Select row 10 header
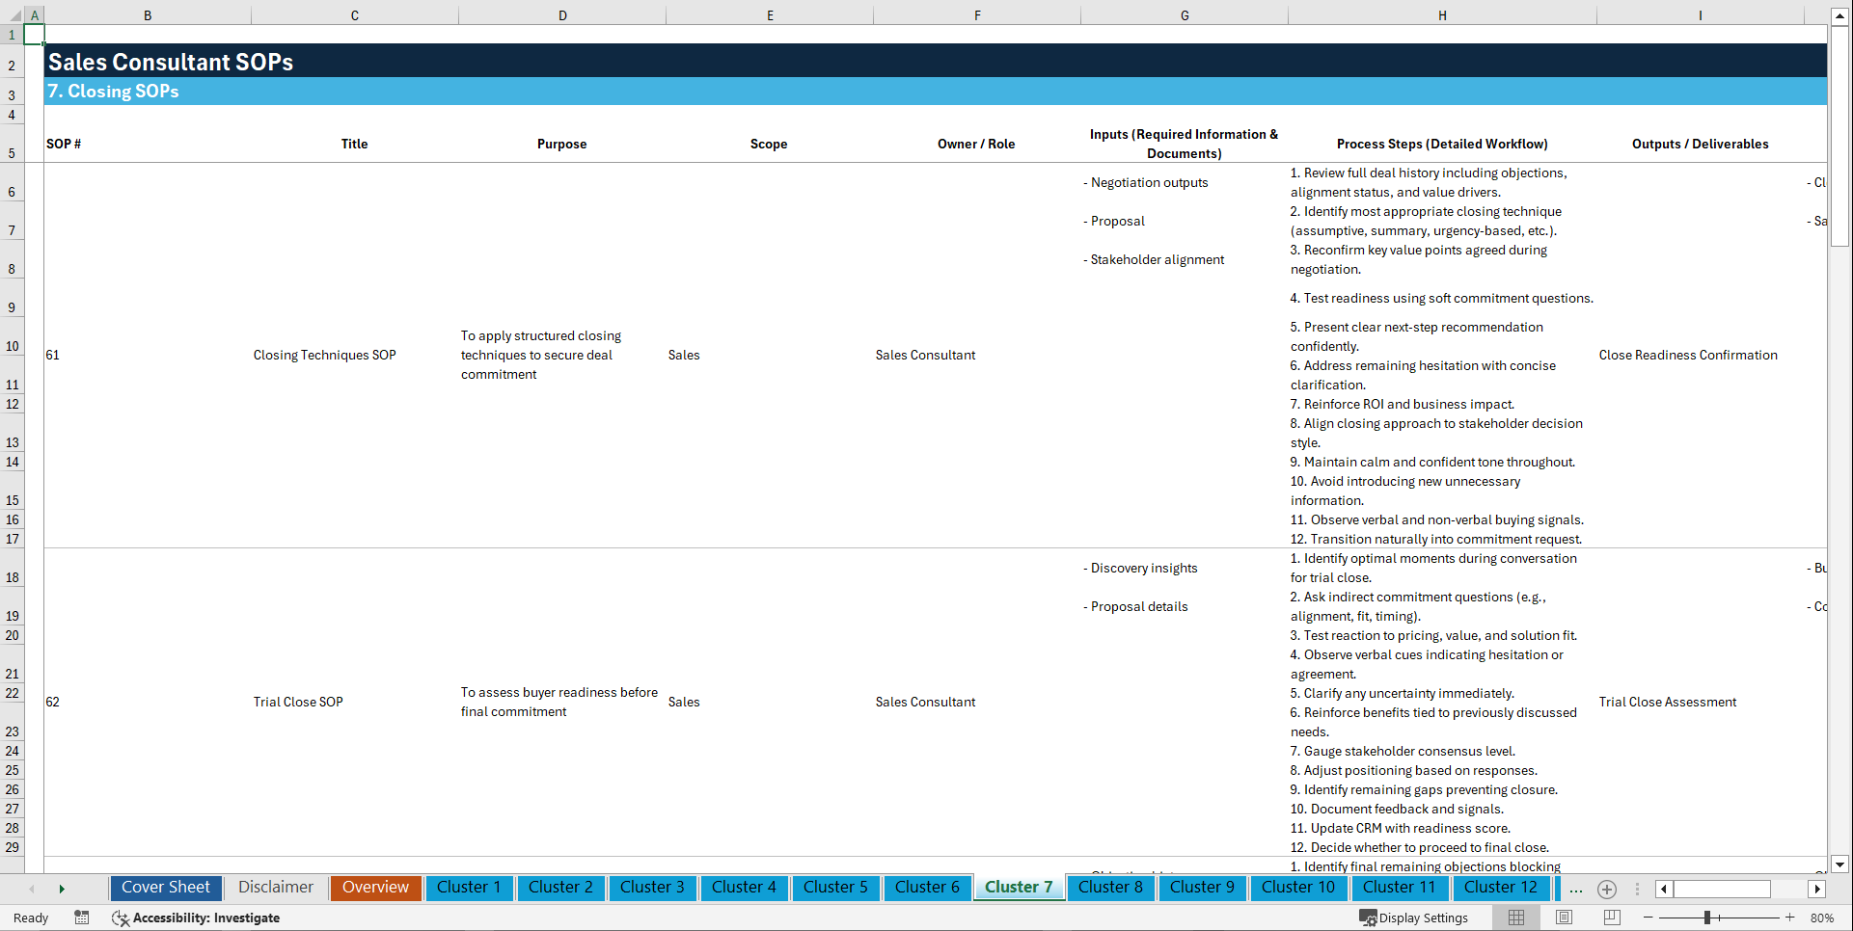Viewport: 1853px width, 931px height. pos(13,346)
